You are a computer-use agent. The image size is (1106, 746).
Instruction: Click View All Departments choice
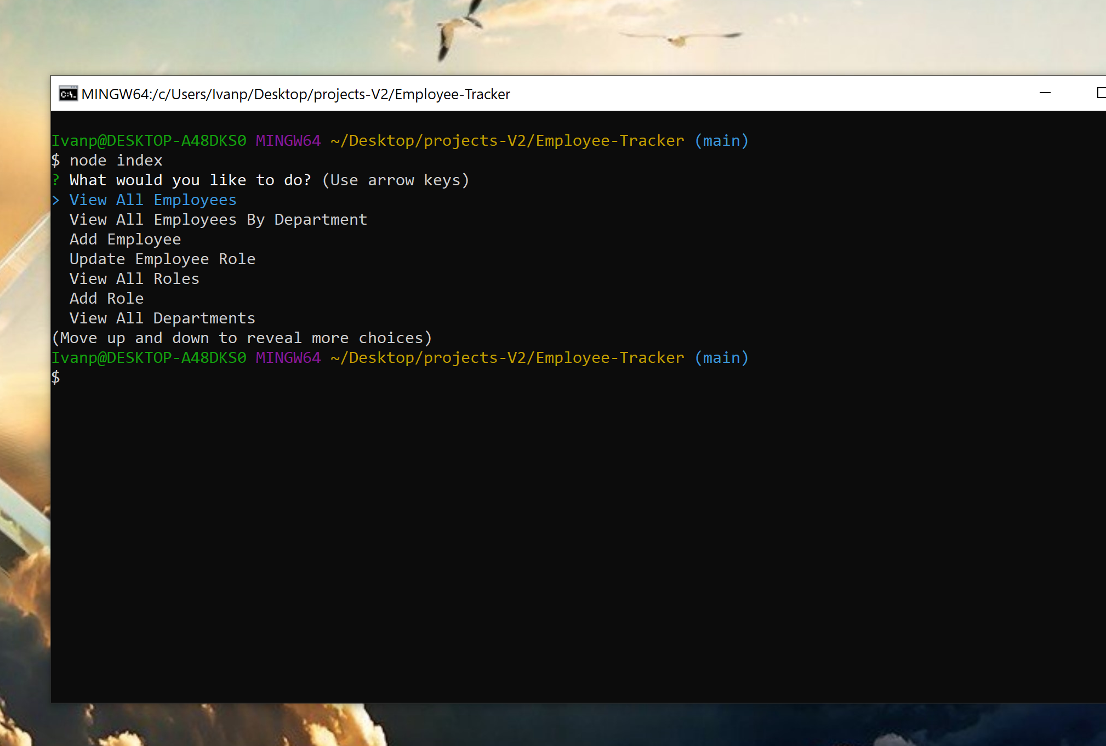162,318
